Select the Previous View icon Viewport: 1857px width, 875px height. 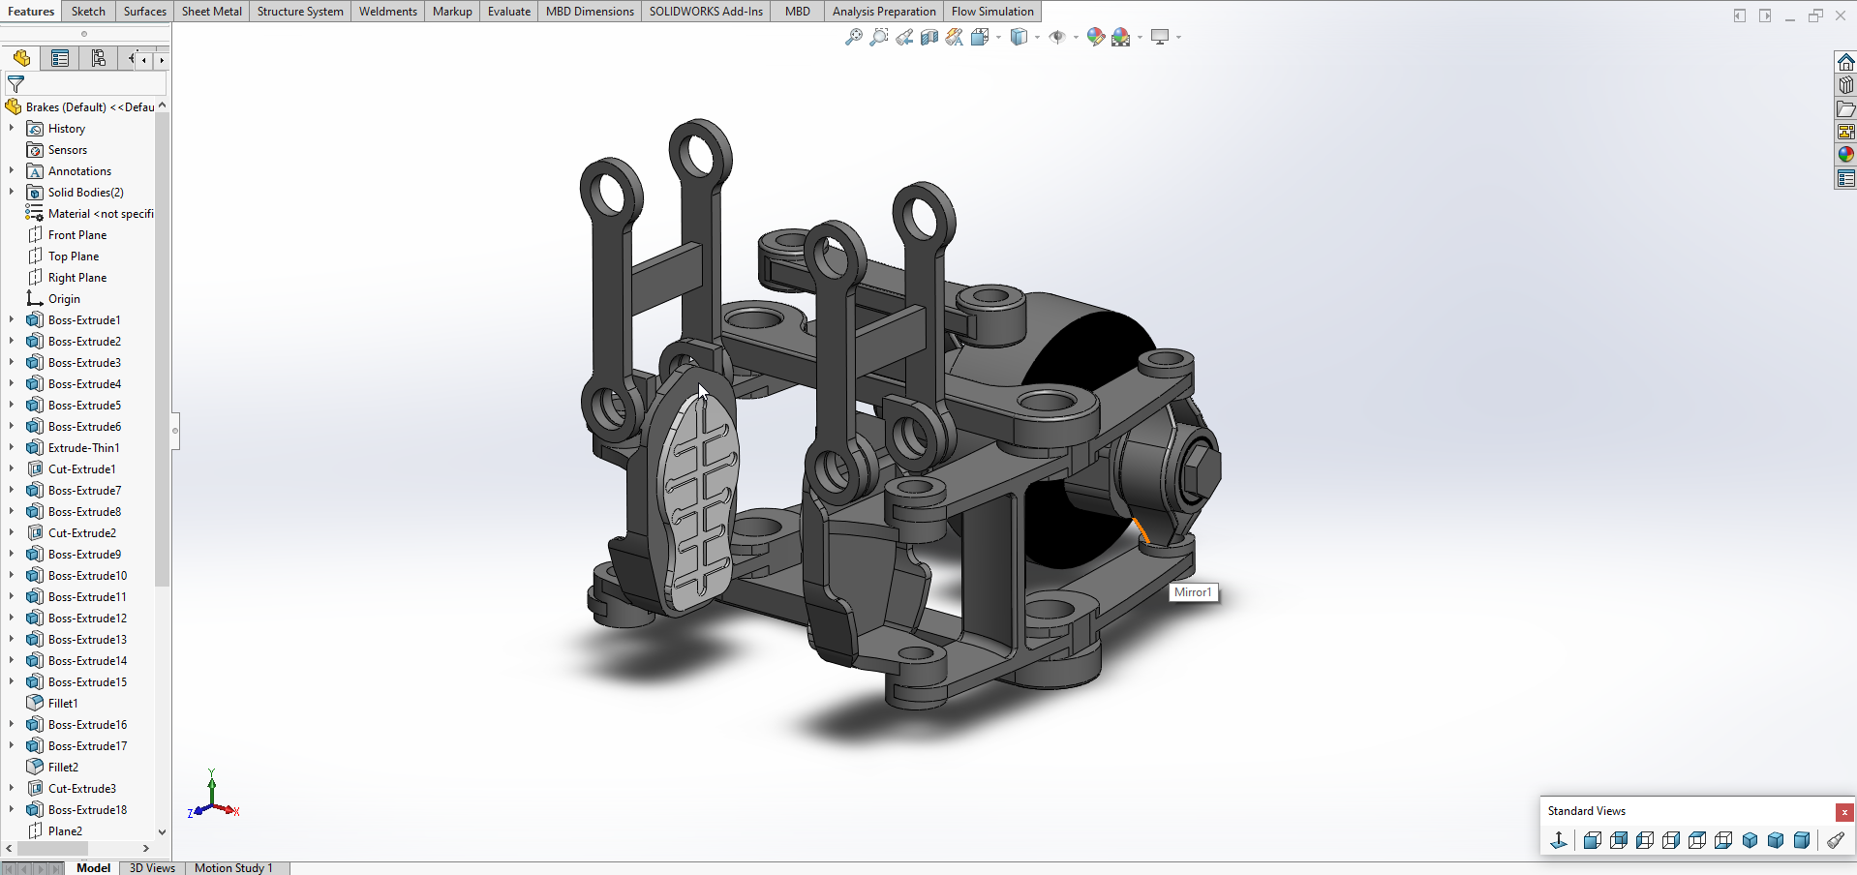click(903, 37)
